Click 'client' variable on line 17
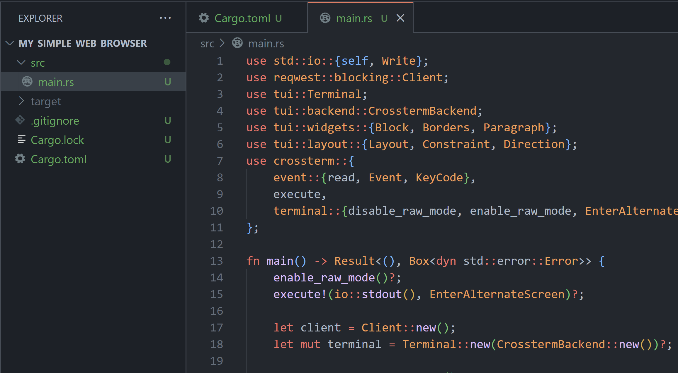 [x=321, y=328]
